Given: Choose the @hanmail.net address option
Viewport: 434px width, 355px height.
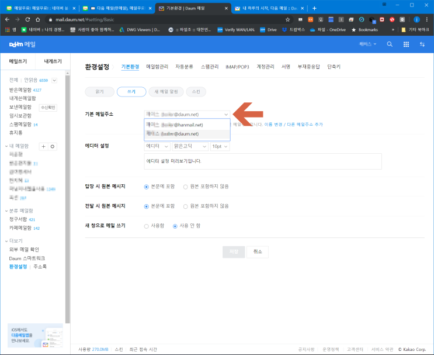Looking at the screenshot, I should point(187,125).
